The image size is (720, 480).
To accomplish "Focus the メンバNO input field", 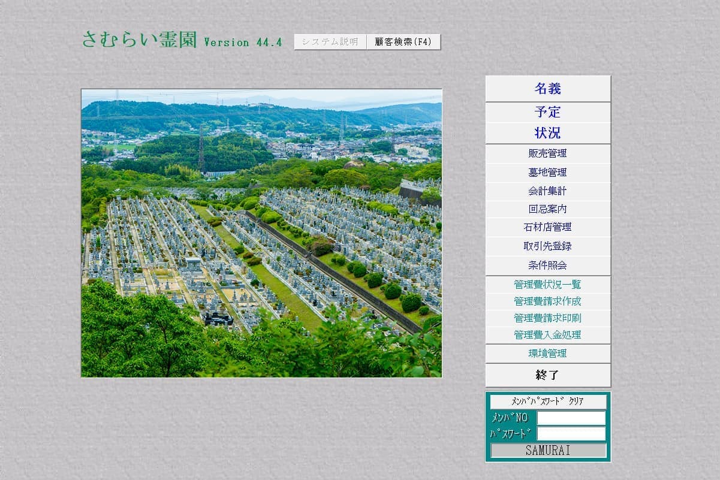I will click(571, 418).
